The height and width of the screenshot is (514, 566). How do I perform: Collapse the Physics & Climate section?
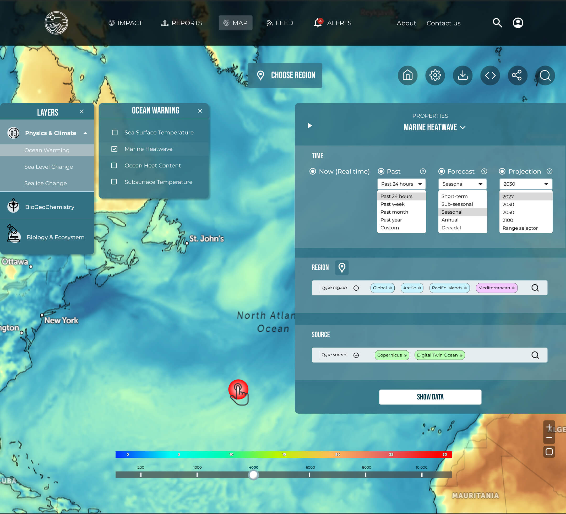85,133
